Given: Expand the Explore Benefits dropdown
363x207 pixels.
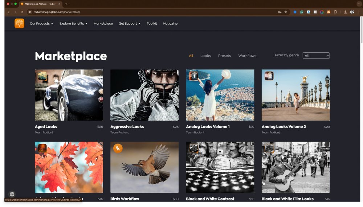Looking at the screenshot, I should [x=73, y=24].
